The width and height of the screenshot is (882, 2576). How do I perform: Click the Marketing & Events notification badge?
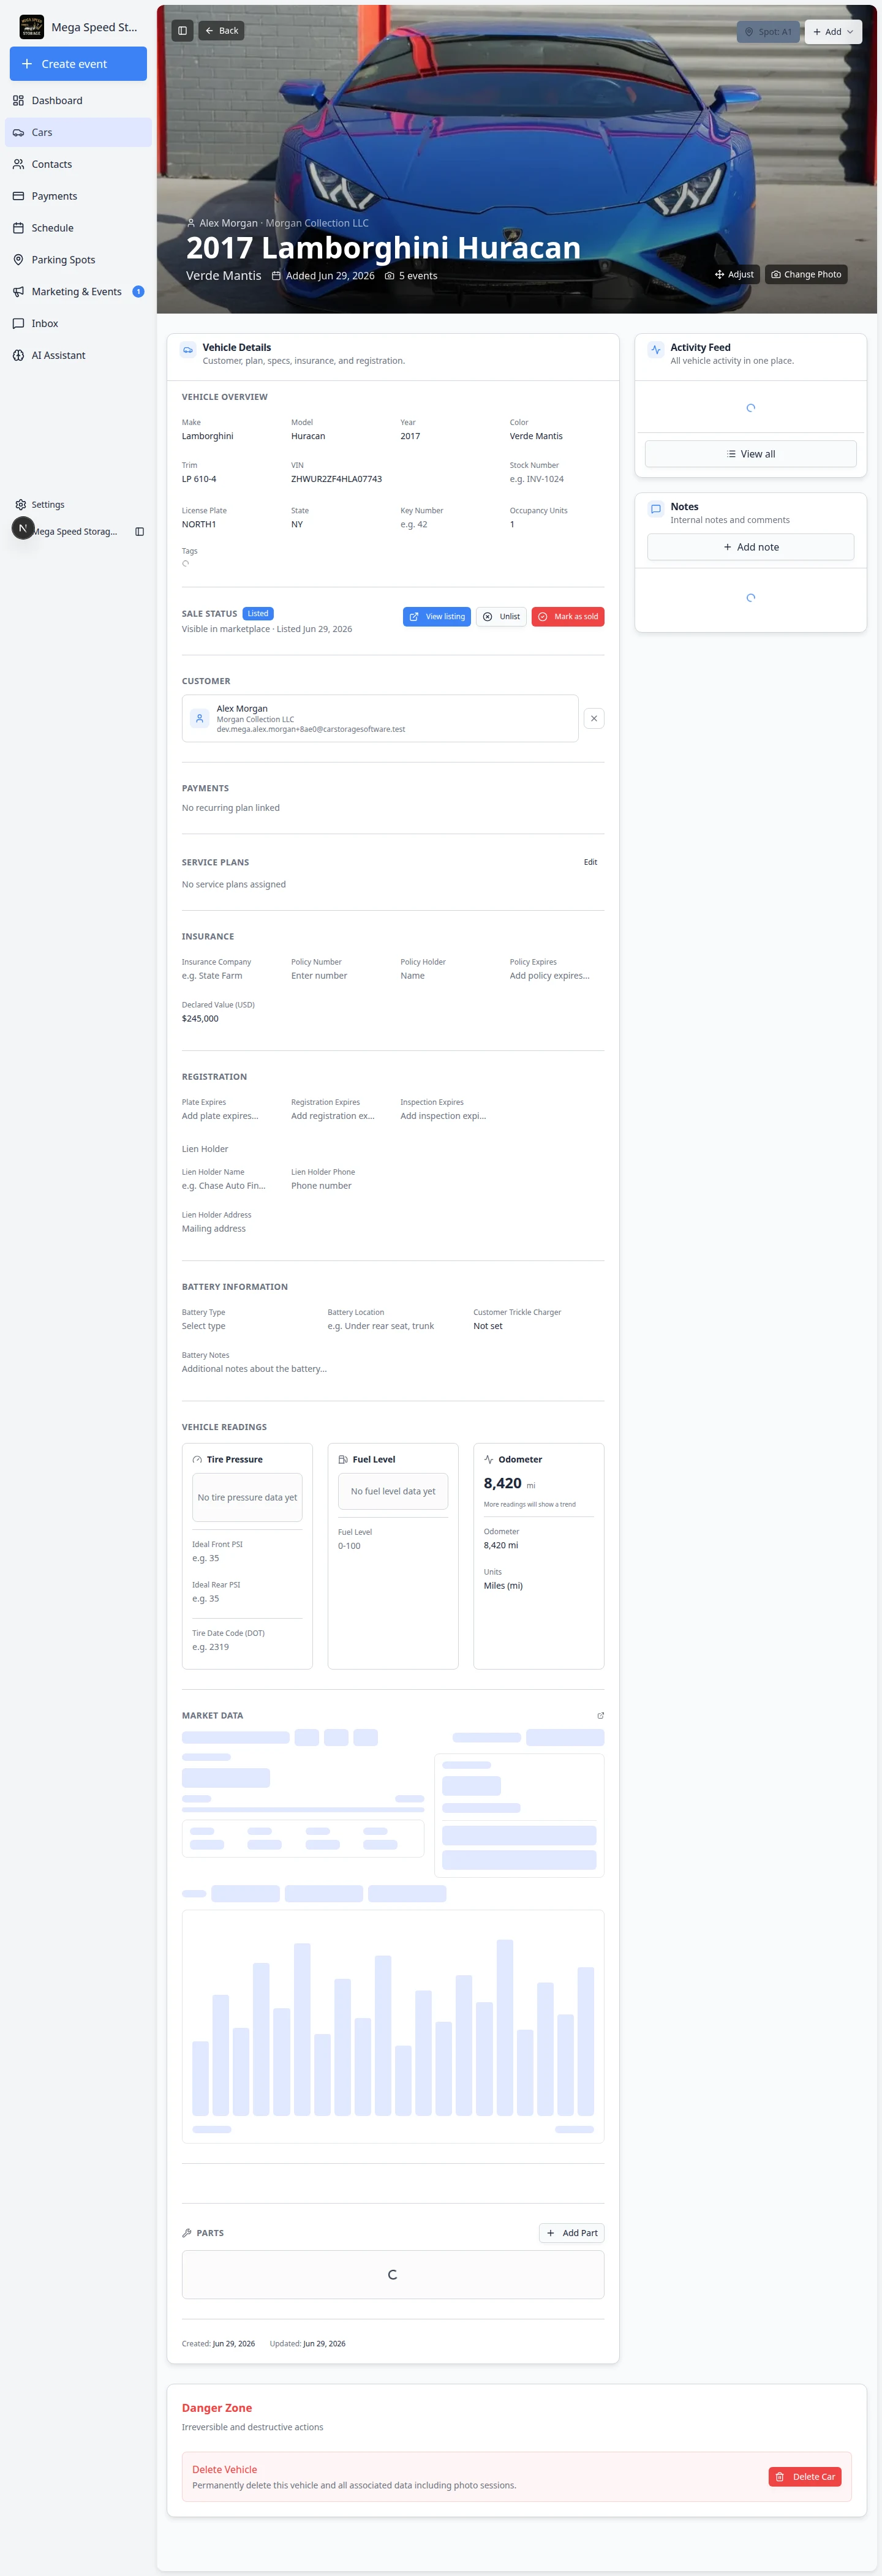[x=138, y=292]
